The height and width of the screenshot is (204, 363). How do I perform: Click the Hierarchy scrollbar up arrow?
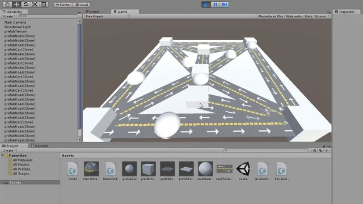(79, 21)
